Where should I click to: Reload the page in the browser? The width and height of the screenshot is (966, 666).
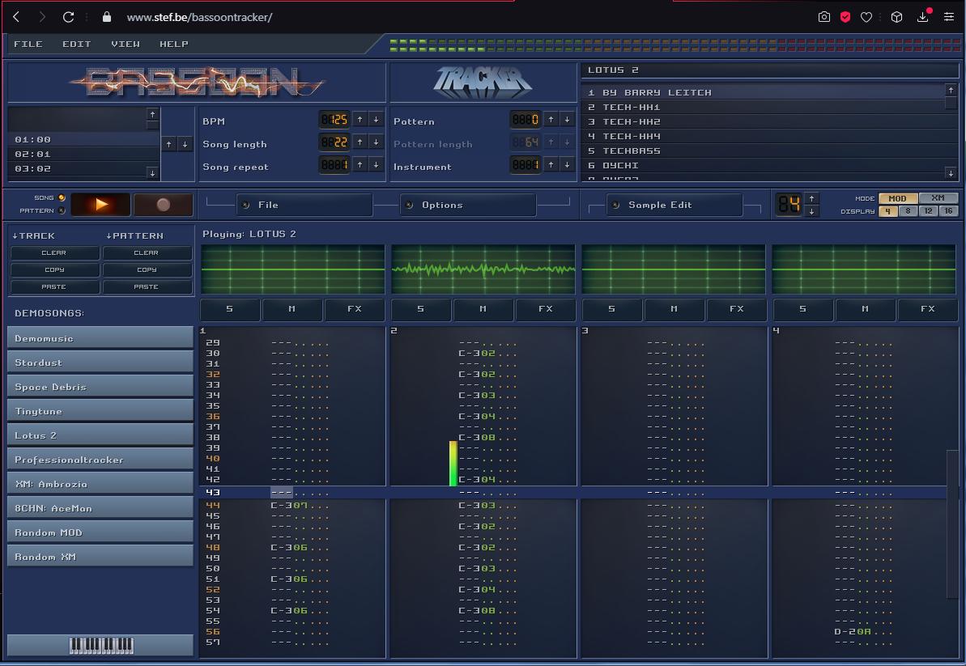(x=68, y=17)
